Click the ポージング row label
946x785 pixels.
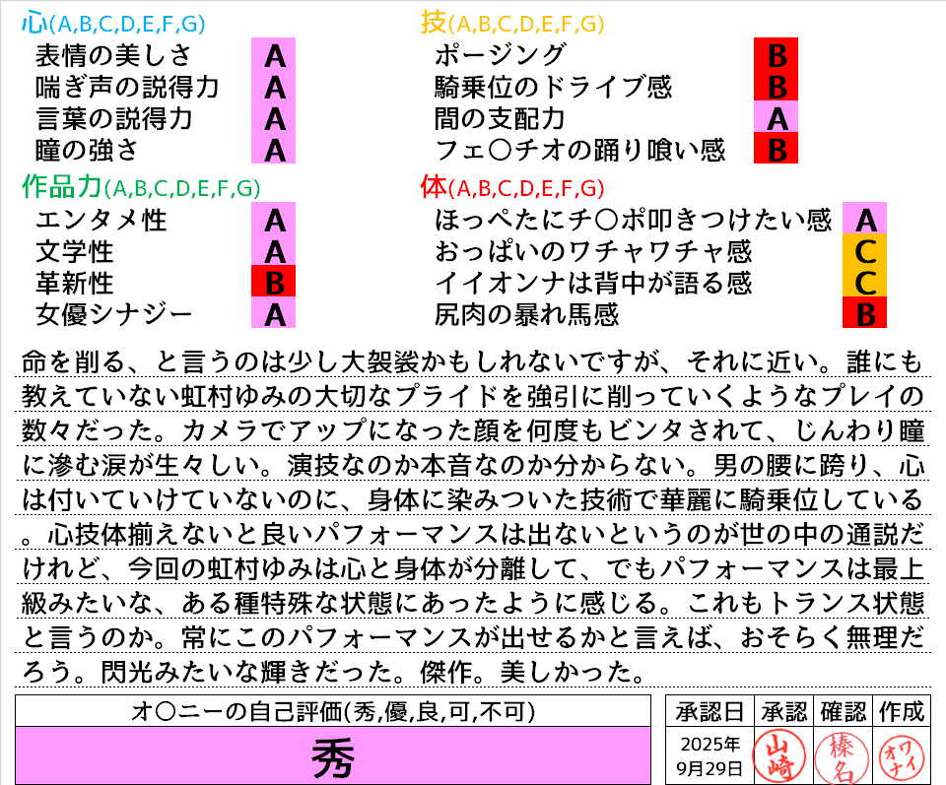tap(501, 55)
